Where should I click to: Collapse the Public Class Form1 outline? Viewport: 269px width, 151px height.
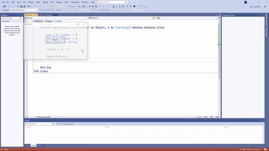pyautogui.click(x=33, y=21)
